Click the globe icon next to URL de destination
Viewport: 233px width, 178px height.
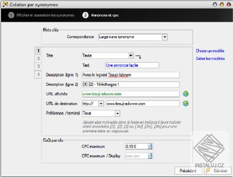pos(185,104)
